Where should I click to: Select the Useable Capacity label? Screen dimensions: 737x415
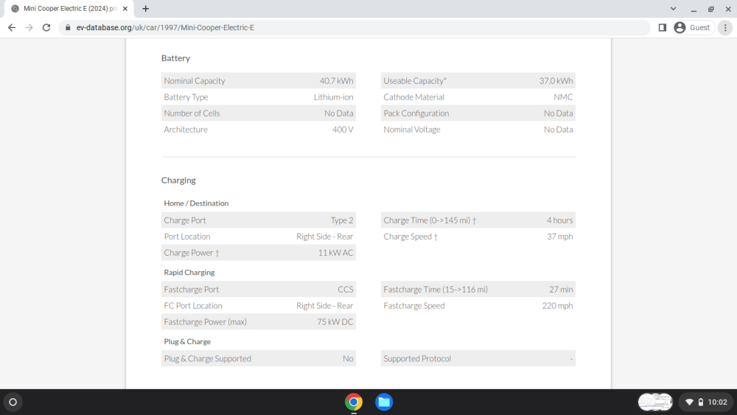[x=415, y=81]
